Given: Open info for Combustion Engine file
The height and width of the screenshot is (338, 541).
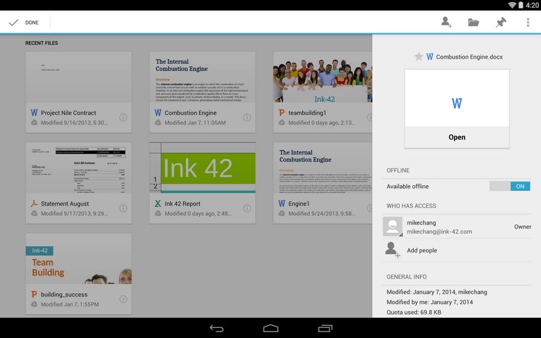Looking at the screenshot, I should 247,117.
